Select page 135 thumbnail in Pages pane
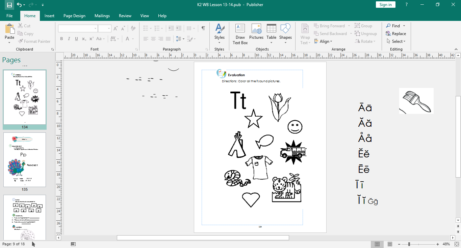Viewport: 461px width, 248px height. [25, 160]
